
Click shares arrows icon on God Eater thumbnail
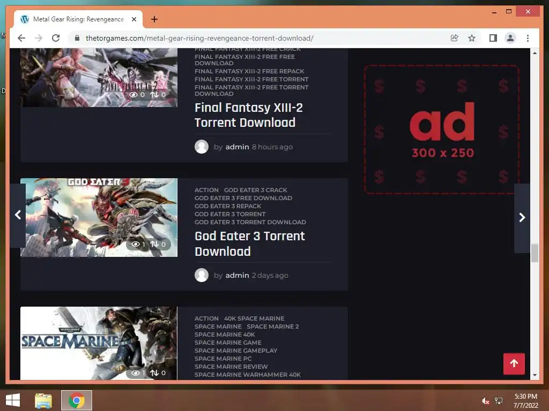(154, 244)
